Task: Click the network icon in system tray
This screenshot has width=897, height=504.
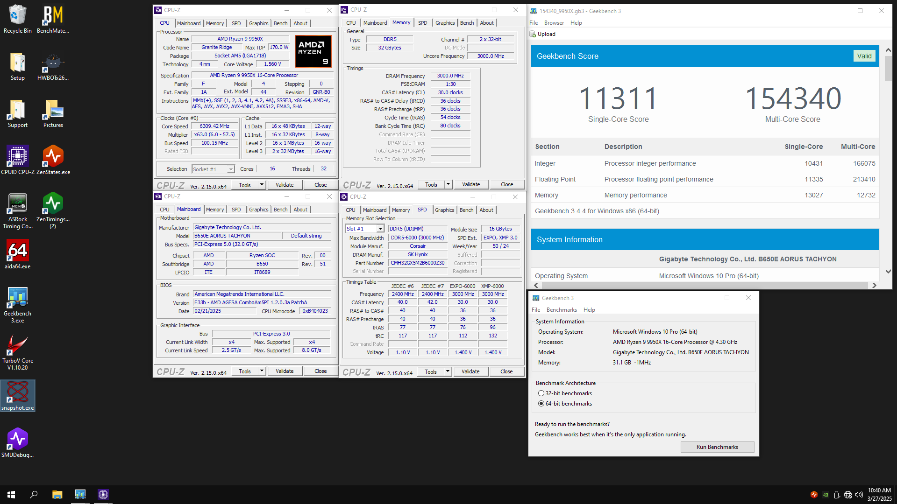Action: tap(847, 495)
